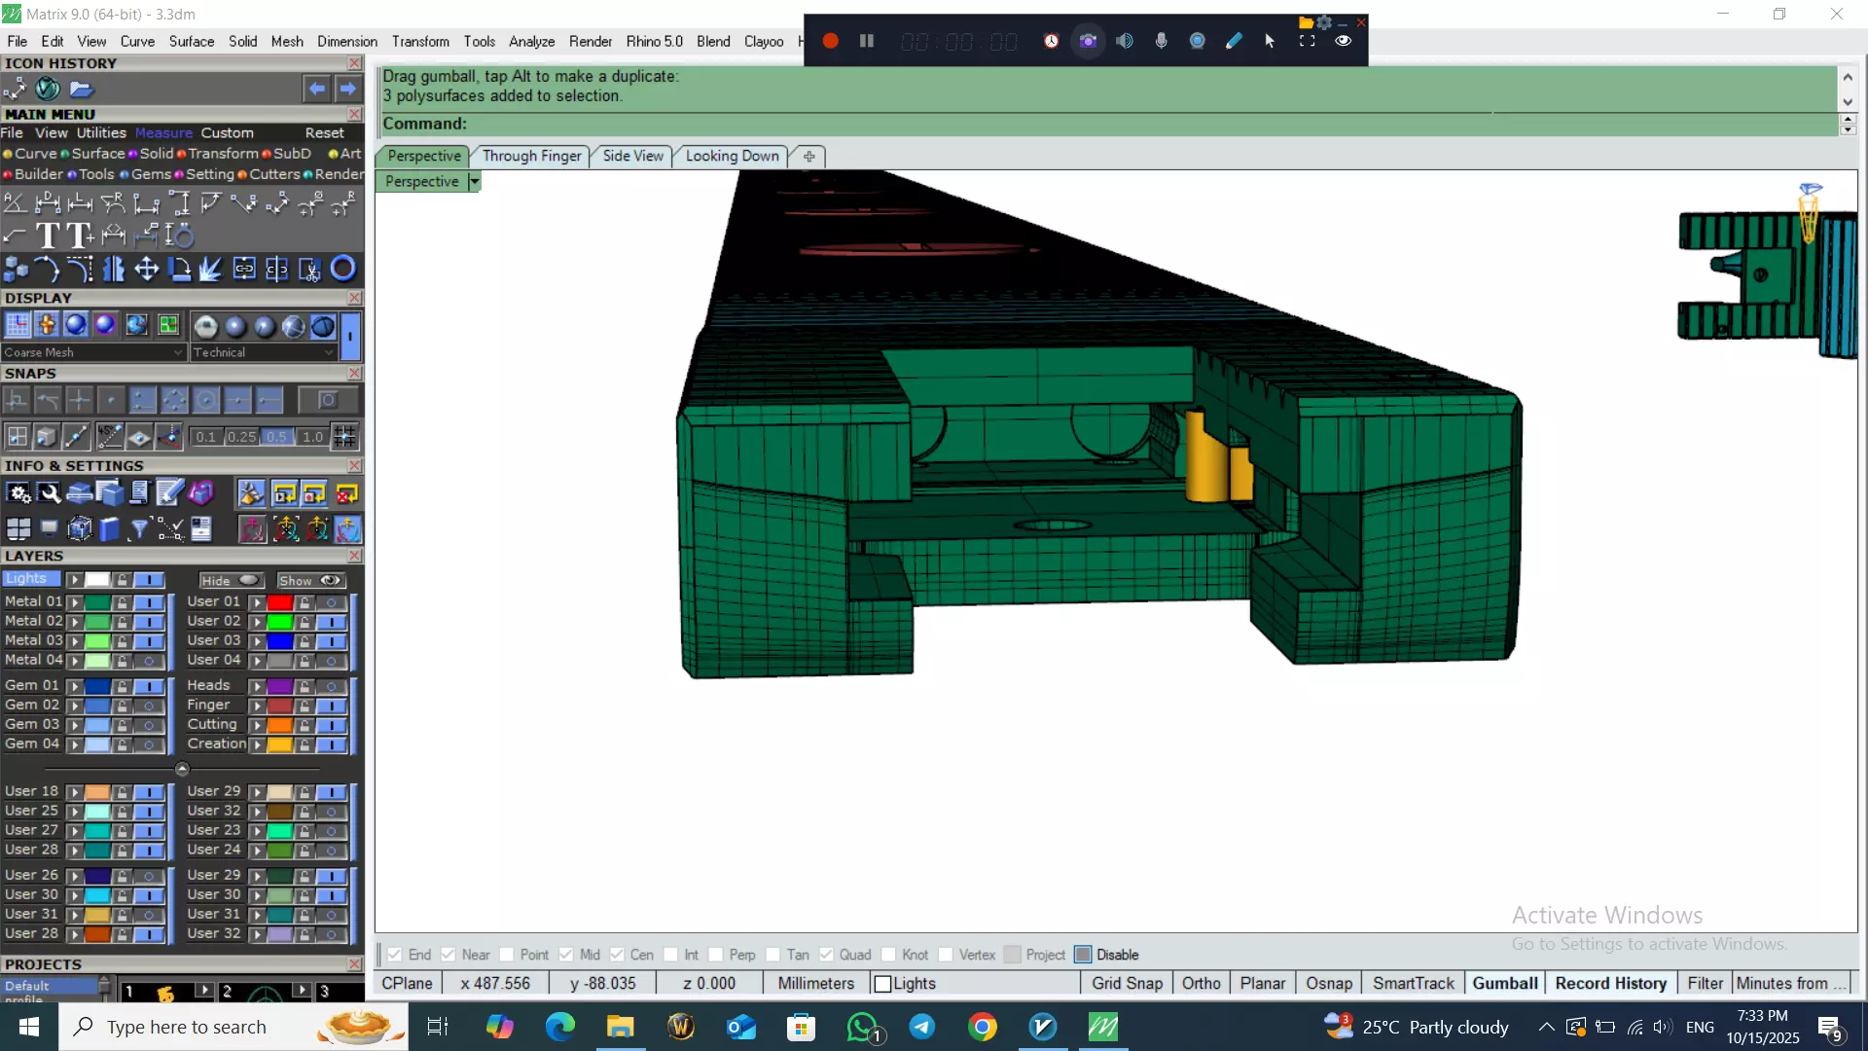Screen dimensions: 1868x1051
Task: Toggle the Disable osnap checkbox
Action: [x=1083, y=955]
